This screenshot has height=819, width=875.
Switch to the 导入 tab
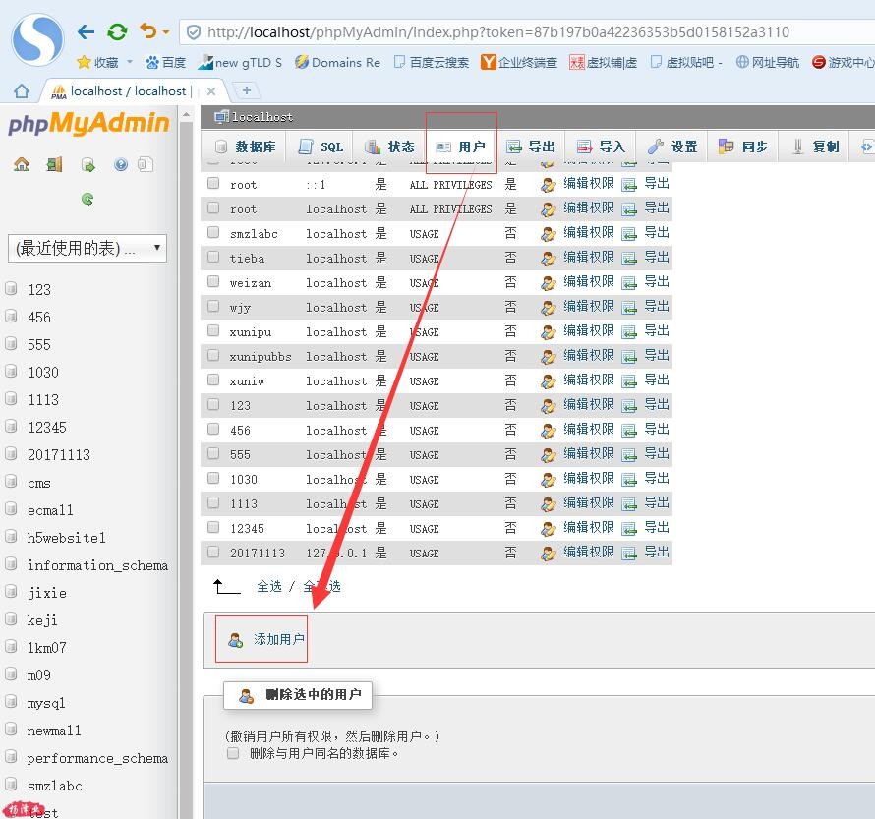tap(601, 146)
